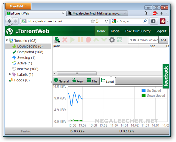Click the tab scroll right chevron icon
Screen dimensions: 176x142
[x=146, y=13]
